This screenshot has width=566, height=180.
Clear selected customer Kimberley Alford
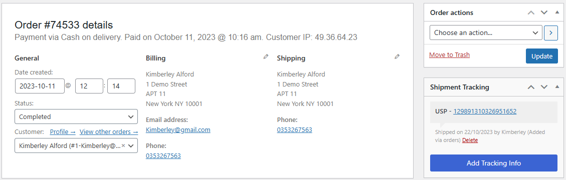(x=123, y=145)
